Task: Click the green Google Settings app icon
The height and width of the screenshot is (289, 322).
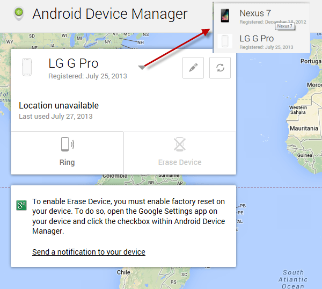Action: pos(21,205)
